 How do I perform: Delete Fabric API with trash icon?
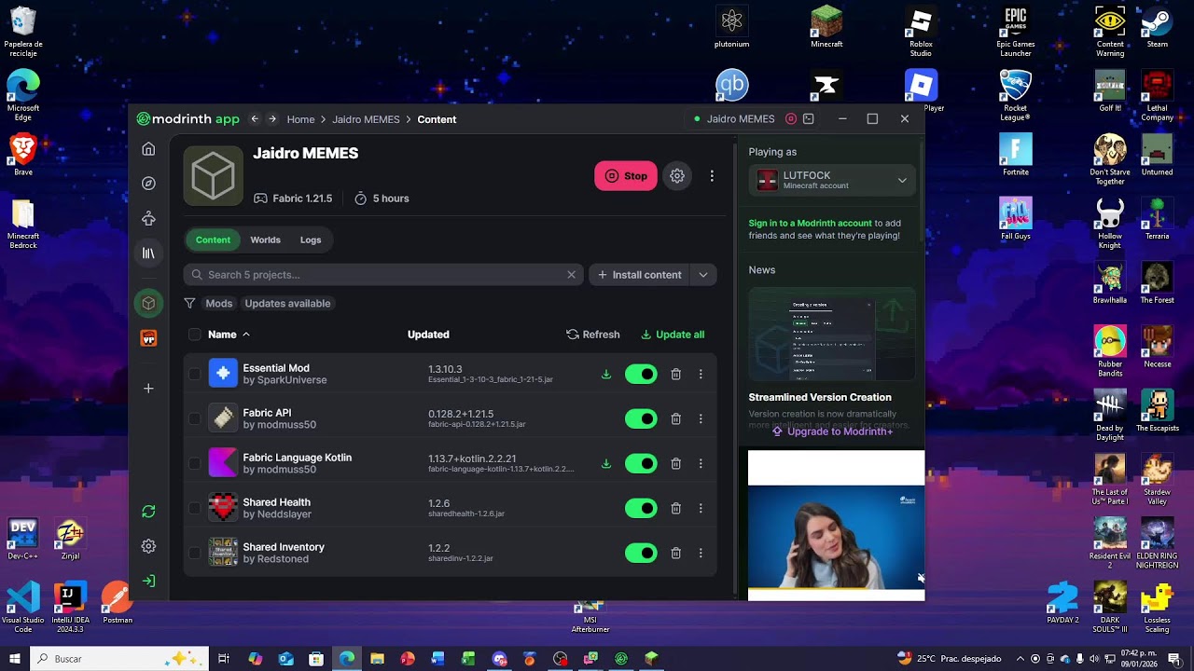click(676, 418)
